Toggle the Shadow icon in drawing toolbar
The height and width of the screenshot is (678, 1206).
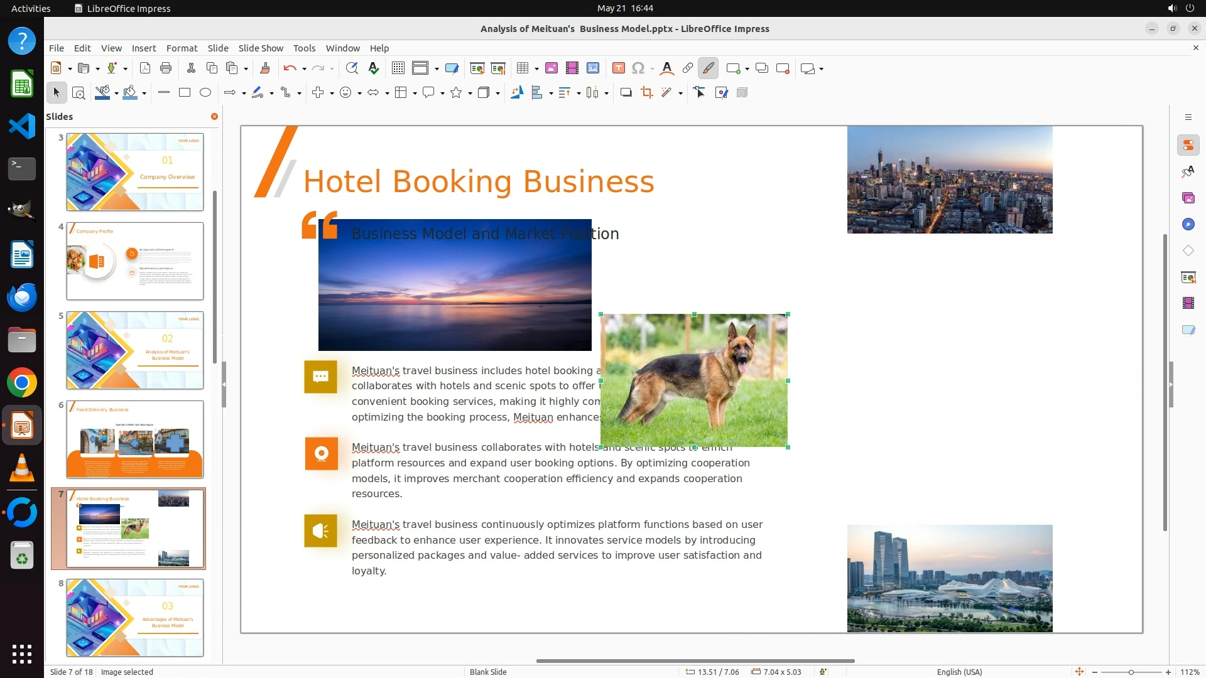626,93
